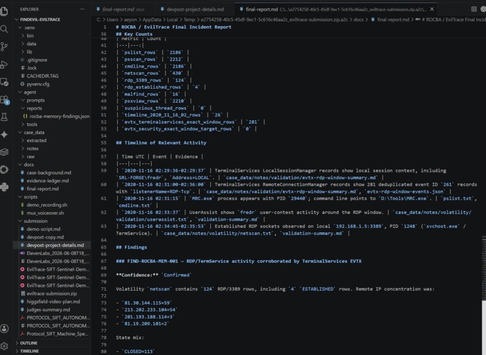486x355 pixels.
Task: Open the Run and Debug view icon
Action: (x=4, y=64)
